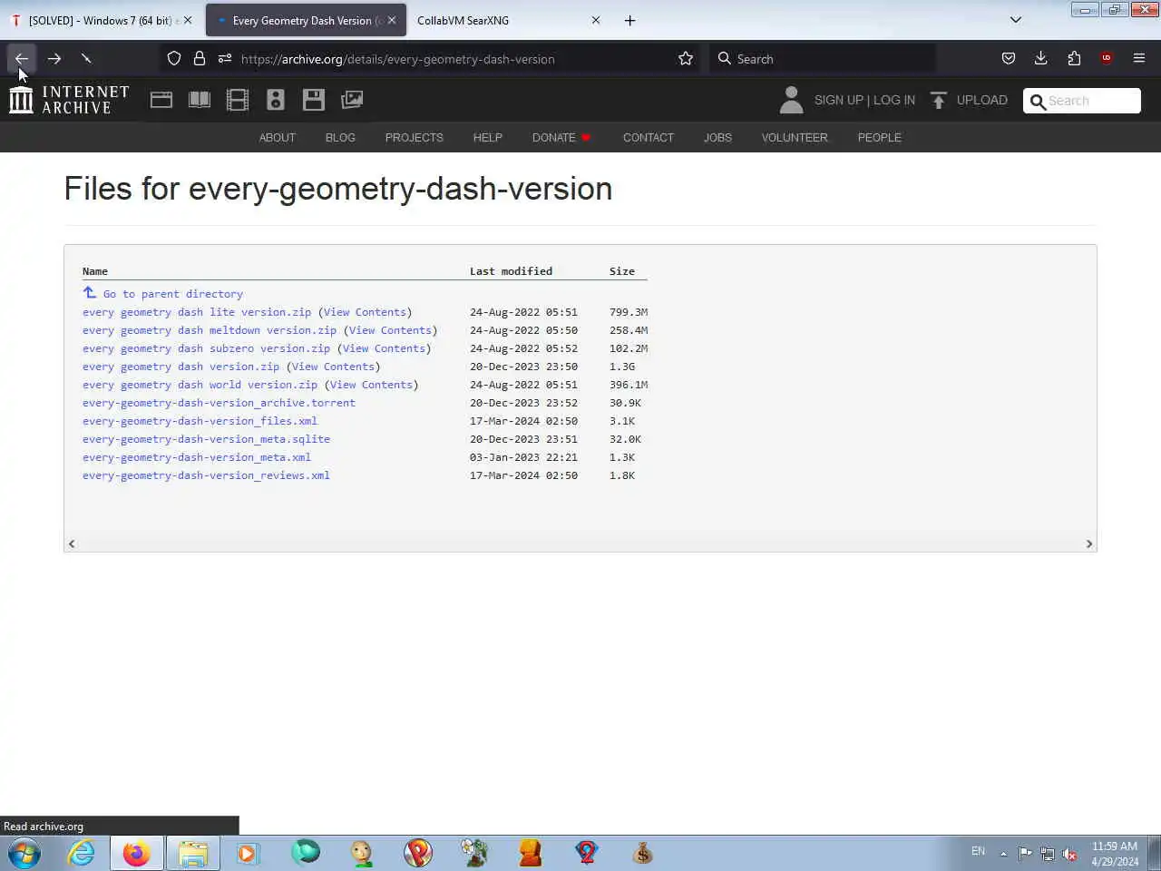
Task: Click the Upload arrow icon
Action: (x=939, y=100)
